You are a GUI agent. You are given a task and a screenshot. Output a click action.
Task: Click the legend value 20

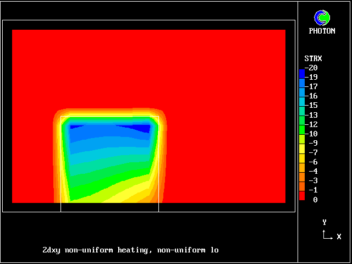[x=313, y=68]
